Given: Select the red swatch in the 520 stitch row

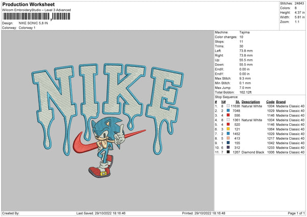Looking at the screenshot, I should tap(228, 124).
